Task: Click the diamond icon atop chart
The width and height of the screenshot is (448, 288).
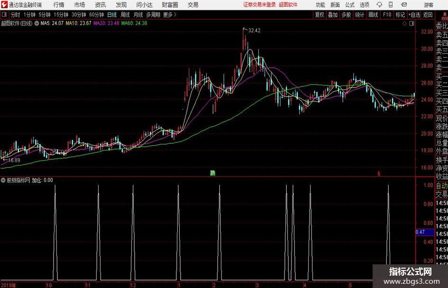Action: point(404,24)
